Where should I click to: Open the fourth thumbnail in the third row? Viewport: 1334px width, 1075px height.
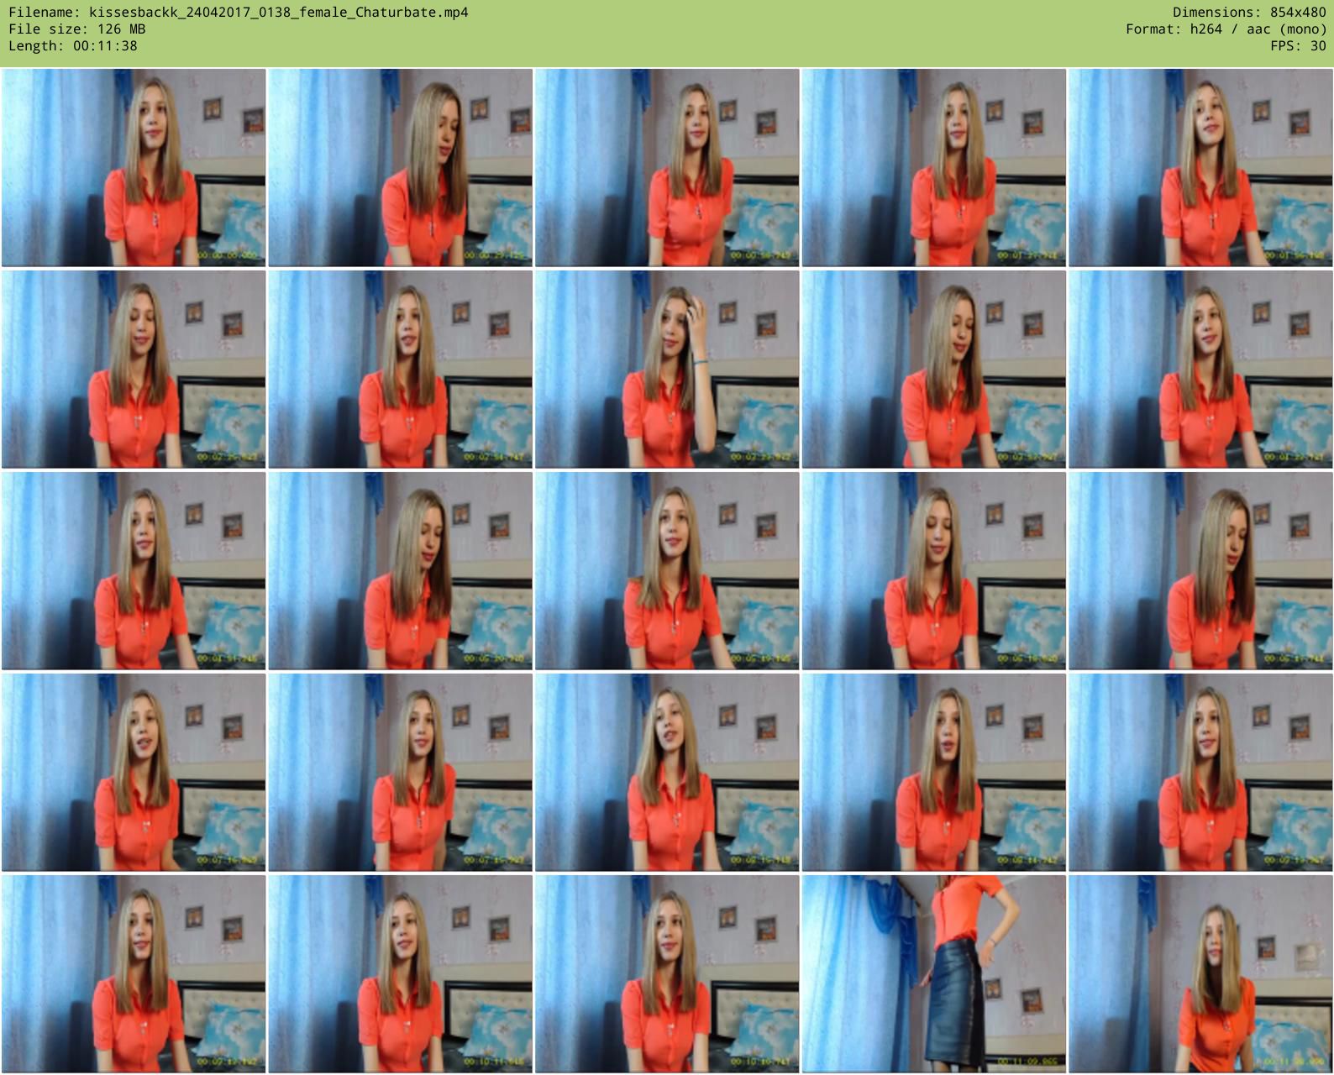[x=933, y=571]
